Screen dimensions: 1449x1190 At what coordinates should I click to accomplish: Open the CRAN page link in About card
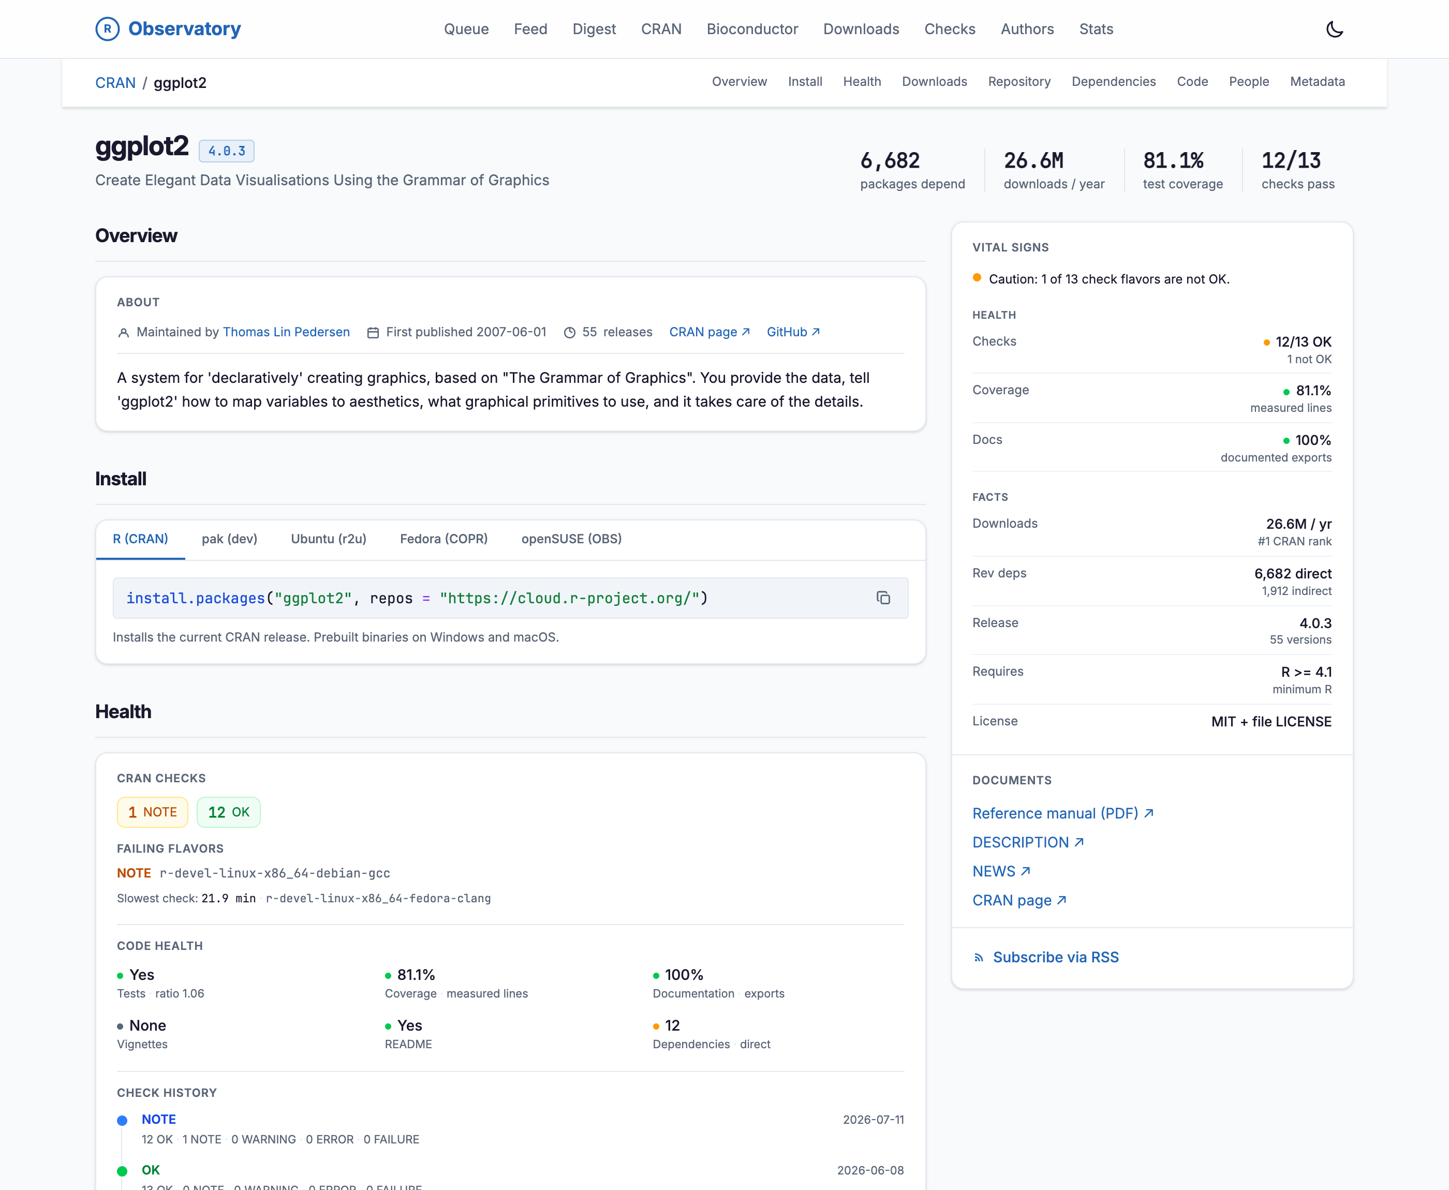click(709, 332)
